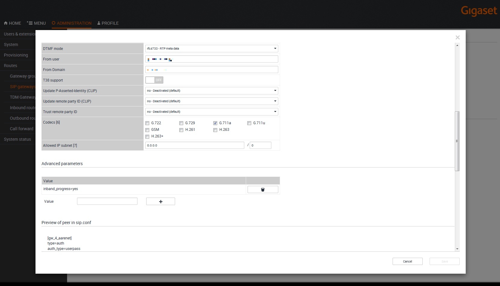This screenshot has width=500, height=286.
Task: Open TDM Gateway sidebar entry
Action: pos(23,97)
